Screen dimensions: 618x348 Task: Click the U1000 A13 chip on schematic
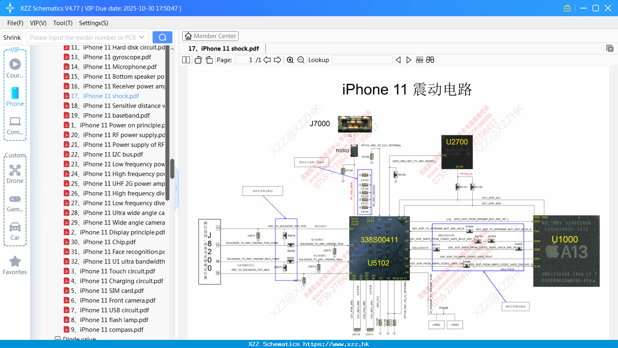coord(566,251)
